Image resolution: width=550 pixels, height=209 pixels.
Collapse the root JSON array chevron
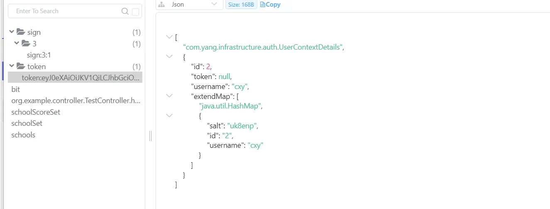(169, 37)
